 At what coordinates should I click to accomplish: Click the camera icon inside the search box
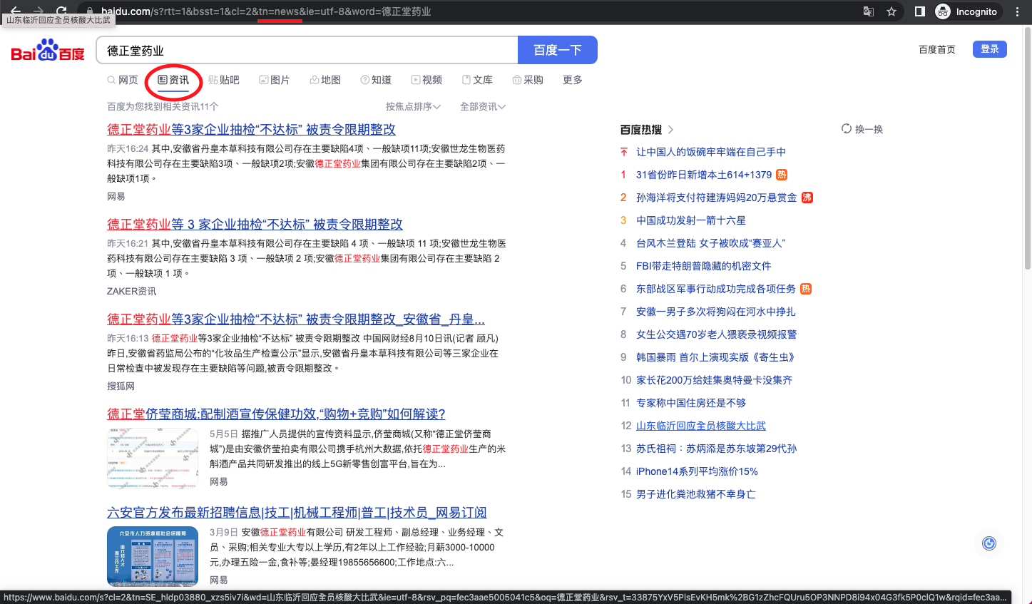pos(503,50)
